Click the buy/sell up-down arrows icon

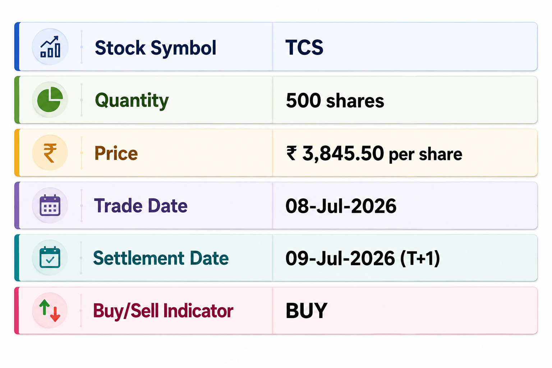(50, 310)
